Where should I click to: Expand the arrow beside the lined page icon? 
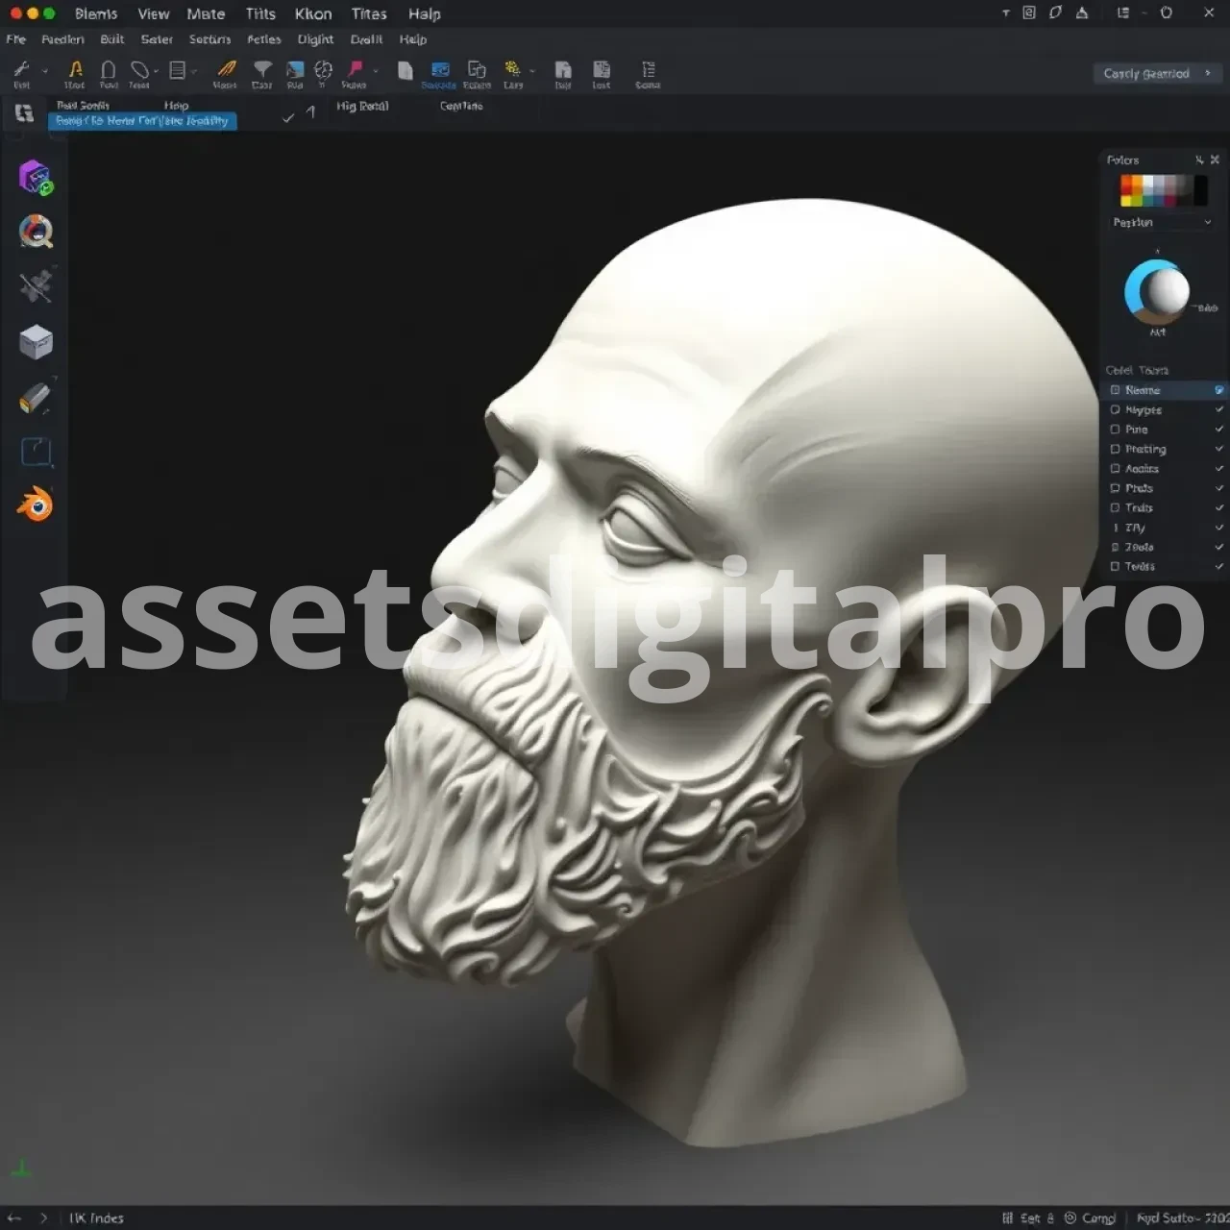pyautogui.click(x=193, y=70)
